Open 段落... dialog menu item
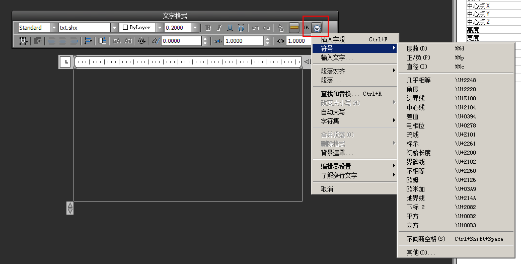Screen dimensions: 521x264 (x=355, y=80)
